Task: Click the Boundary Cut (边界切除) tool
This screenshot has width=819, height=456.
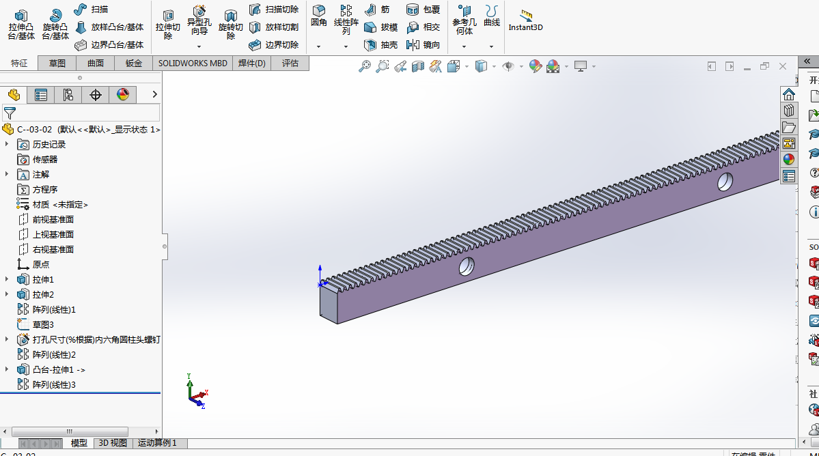Action: click(x=274, y=45)
